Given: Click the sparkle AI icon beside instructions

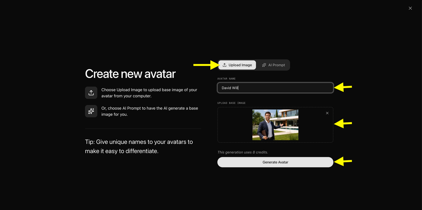Looking at the screenshot, I should 91,111.
